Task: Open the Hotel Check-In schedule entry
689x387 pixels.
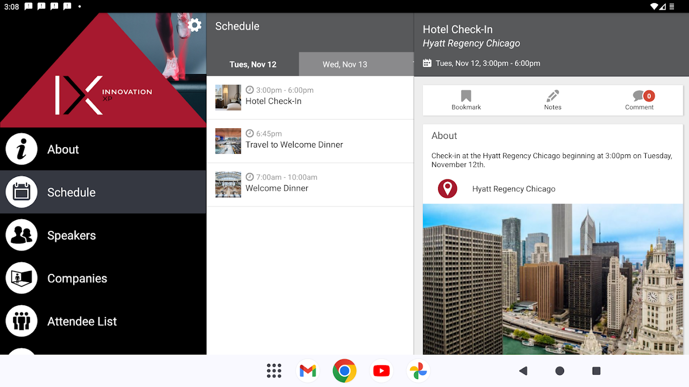Action: 310,98
